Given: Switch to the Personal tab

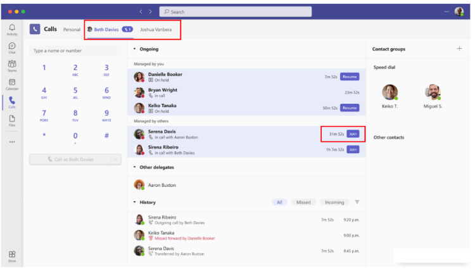Looking at the screenshot, I should pyautogui.click(x=72, y=29).
